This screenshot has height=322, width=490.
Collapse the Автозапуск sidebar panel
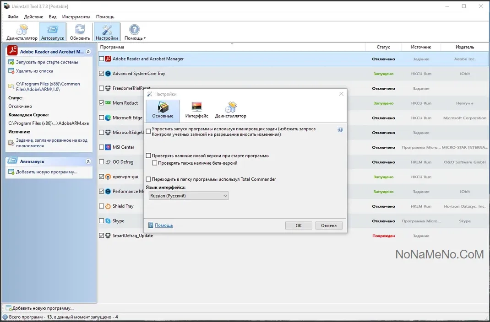coord(88,161)
